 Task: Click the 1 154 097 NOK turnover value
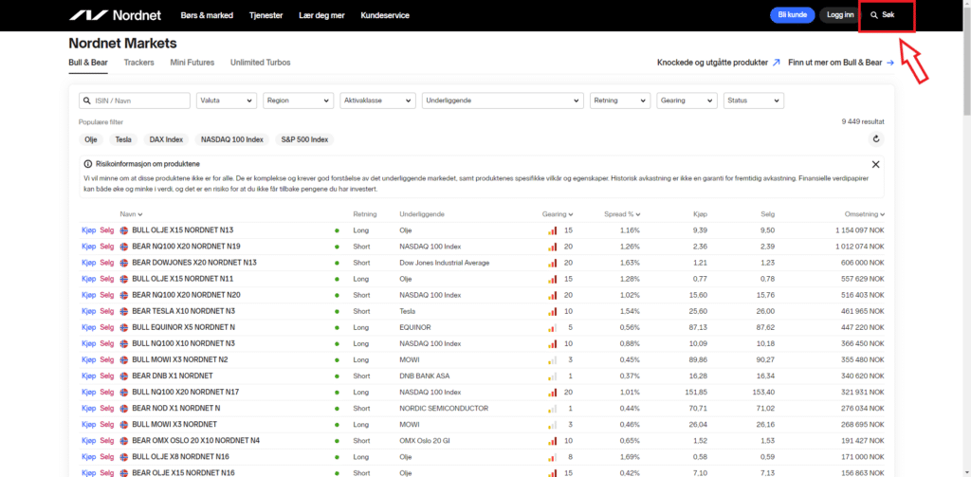point(857,230)
